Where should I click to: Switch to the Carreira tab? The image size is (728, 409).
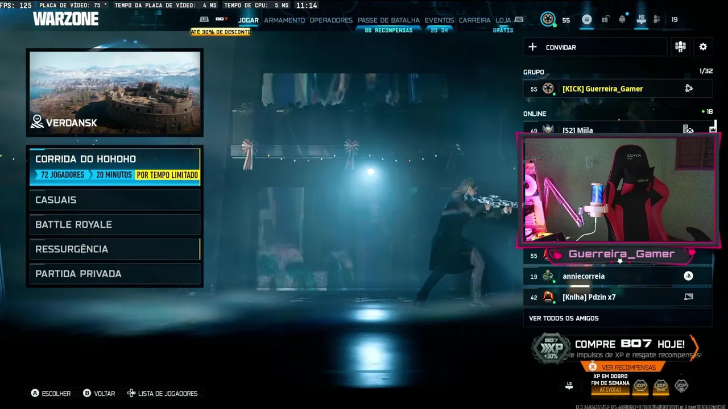point(475,20)
